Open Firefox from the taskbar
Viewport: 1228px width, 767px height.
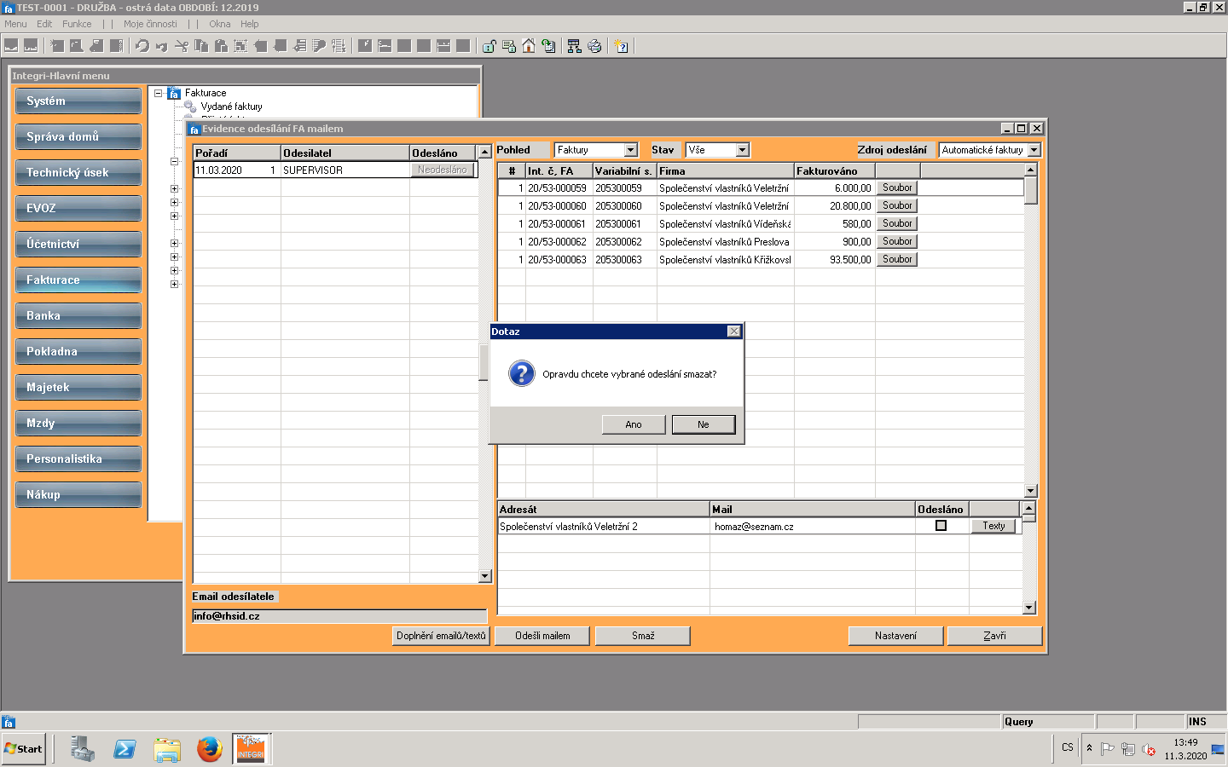[x=209, y=749]
